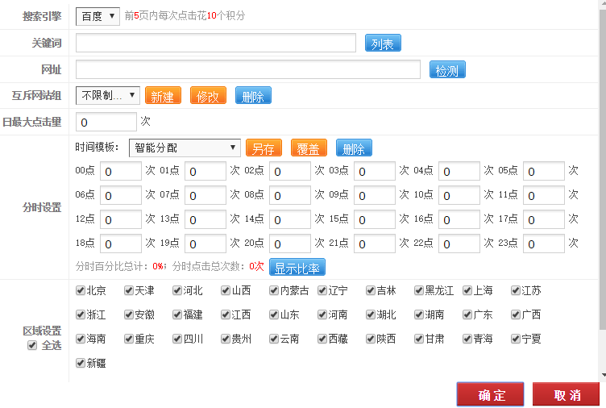Toggle the 甘肃 checkbox

(x=419, y=339)
